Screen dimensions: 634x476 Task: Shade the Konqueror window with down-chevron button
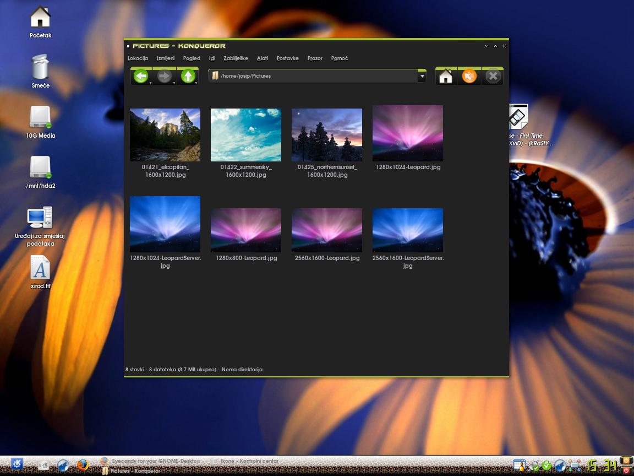tap(487, 46)
